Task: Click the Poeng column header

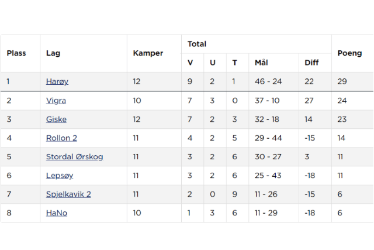Action: (349, 53)
